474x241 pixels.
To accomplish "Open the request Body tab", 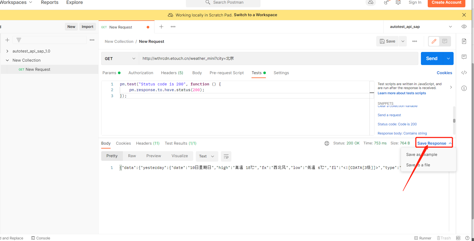I will [197, 73].
